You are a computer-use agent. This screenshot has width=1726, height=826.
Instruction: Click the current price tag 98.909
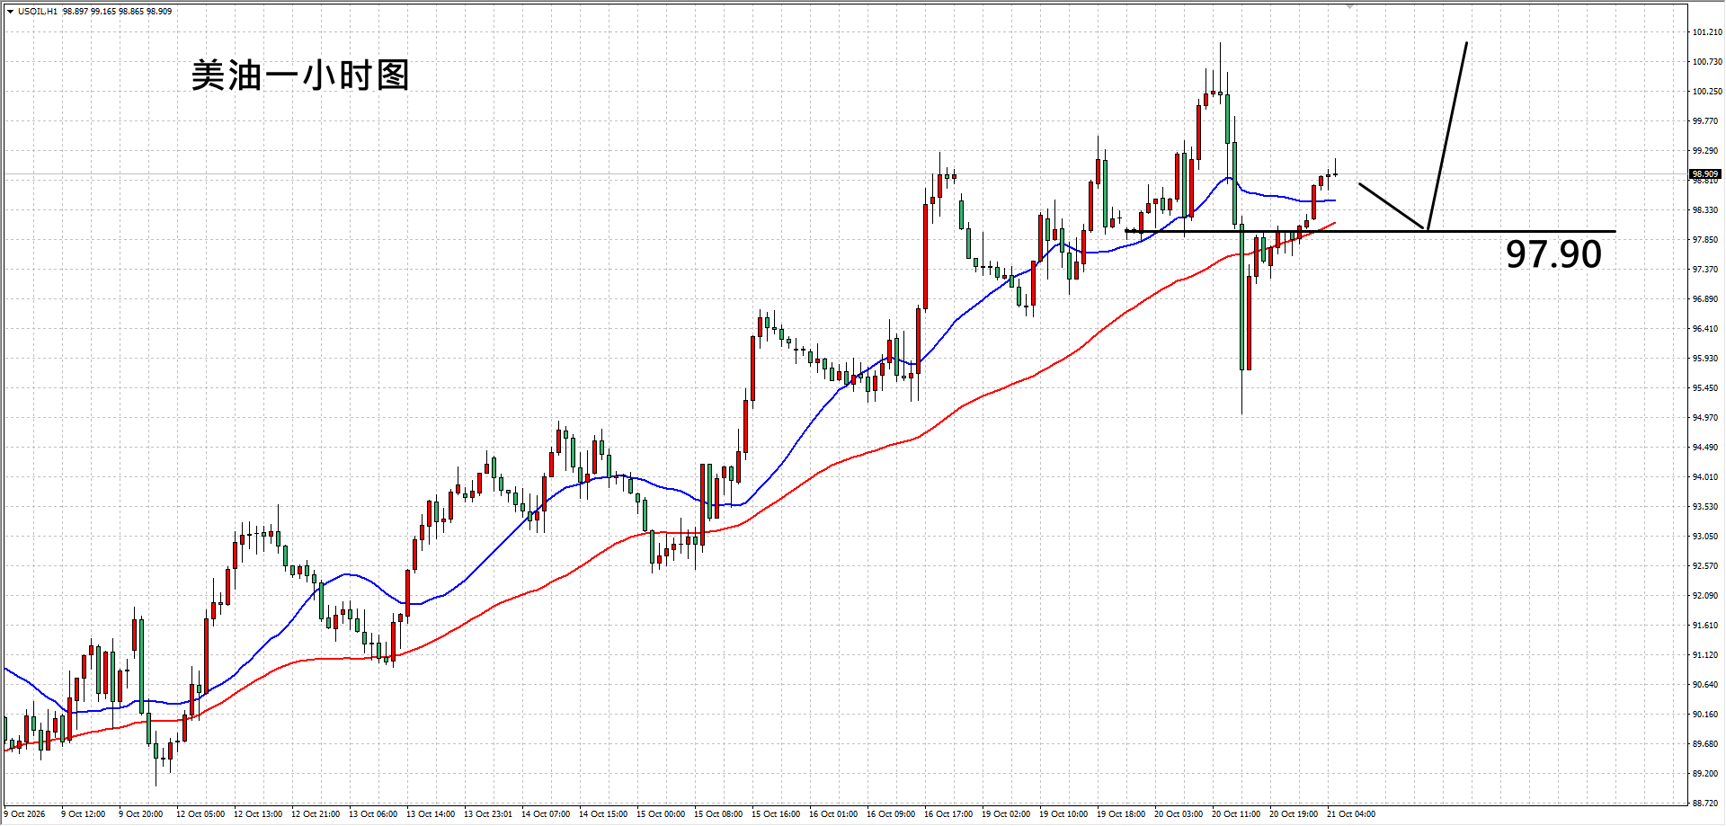click(x=1704, y=174)
